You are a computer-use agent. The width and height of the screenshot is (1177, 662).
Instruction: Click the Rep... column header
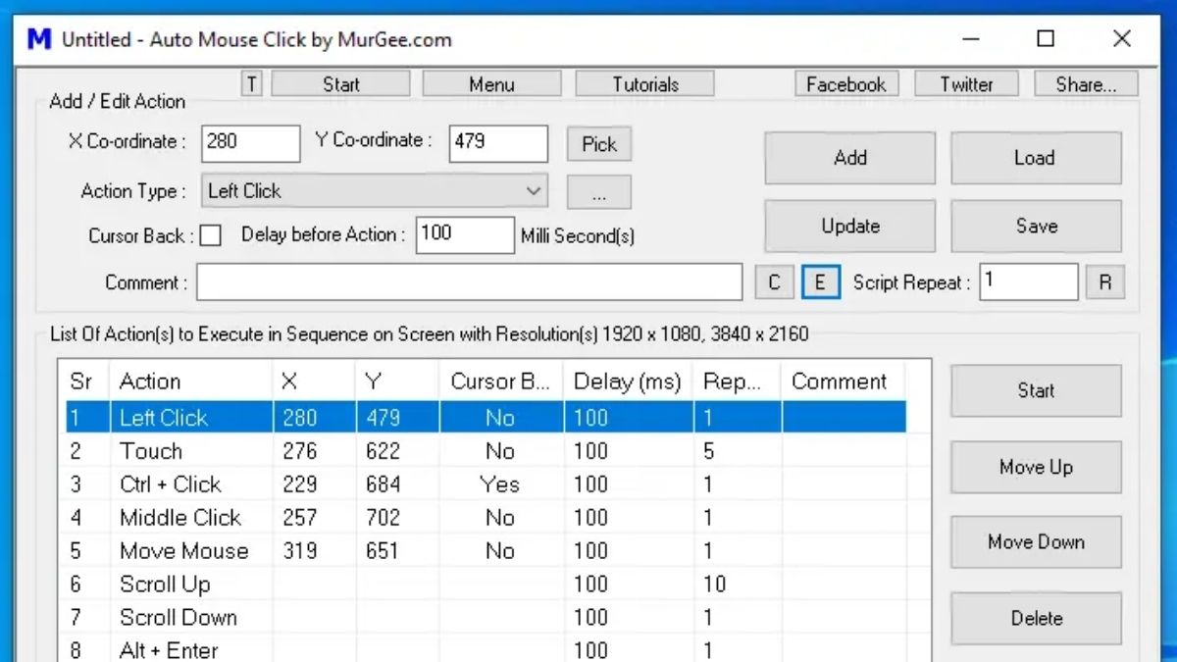click(737, 382)
